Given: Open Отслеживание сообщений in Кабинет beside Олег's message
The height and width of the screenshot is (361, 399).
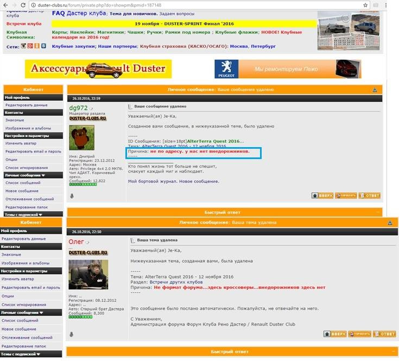Looking at the screenshot, I should pos(27,338).
